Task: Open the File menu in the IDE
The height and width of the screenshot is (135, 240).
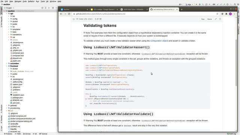Action: click(2, 1)
